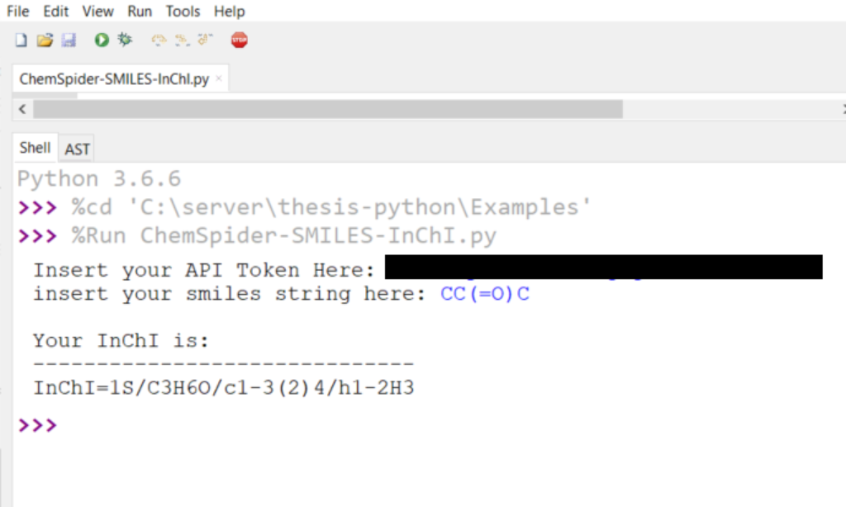Click the Step into icon

tap(183, 40)
